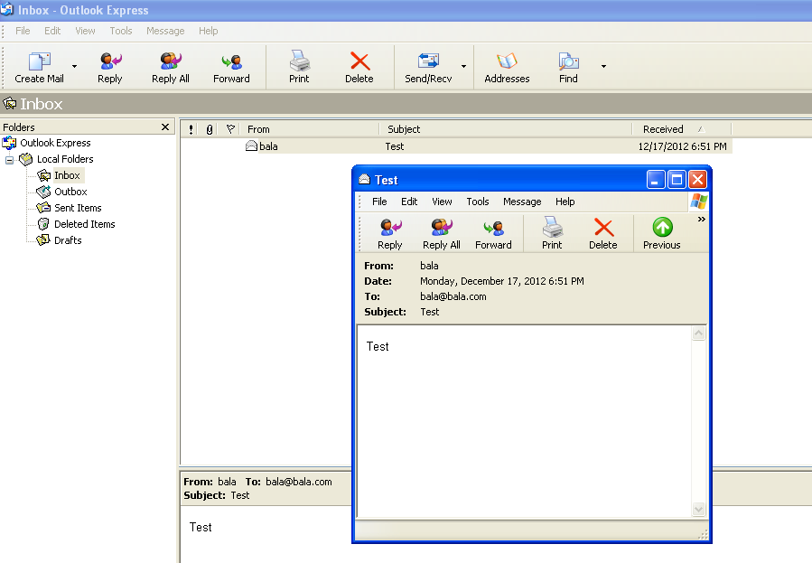Viewport: 812px width, 563px height.
Task: Print the Test message
Action: click(x=552, y=232)
